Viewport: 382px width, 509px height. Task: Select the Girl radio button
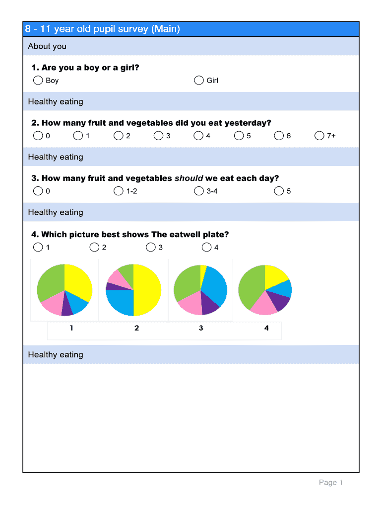point(199,81)
